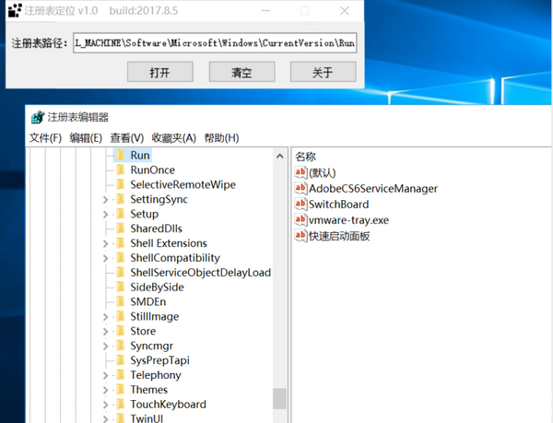553x423 pixels.
Task: Select the Shell Extensions key
Action: [169, 243]
